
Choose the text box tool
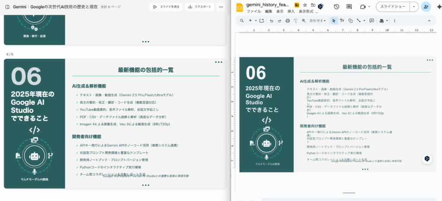pyautogui.click(x=342, y=21)
